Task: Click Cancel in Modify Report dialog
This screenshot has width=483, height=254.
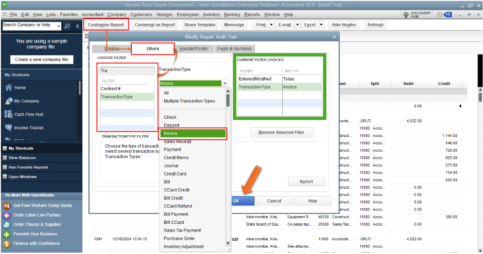Action: (274, 201)
